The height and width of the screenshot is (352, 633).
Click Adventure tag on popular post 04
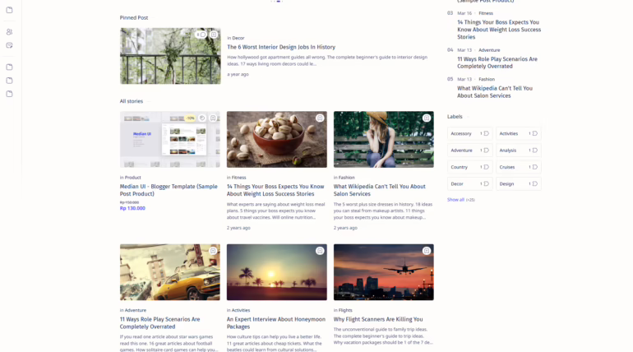click(x=489, y=50)
